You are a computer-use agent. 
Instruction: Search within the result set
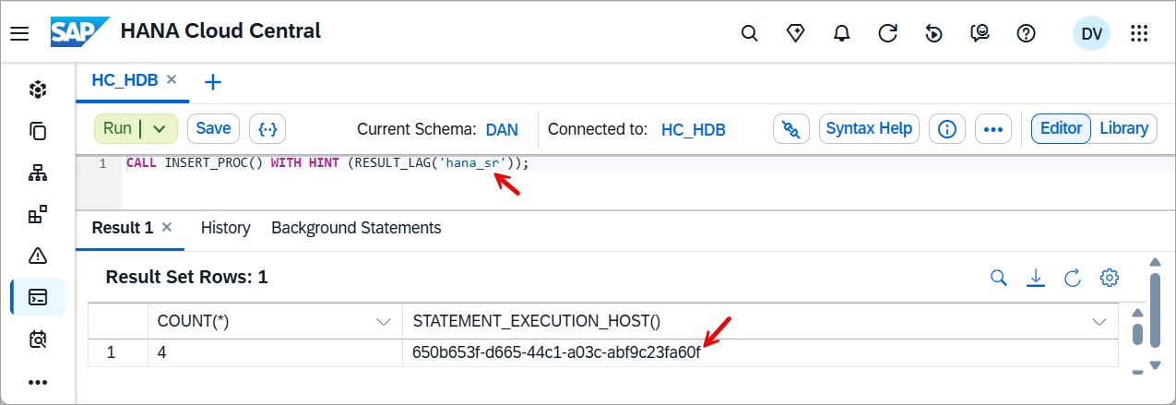tap(999, 278)
